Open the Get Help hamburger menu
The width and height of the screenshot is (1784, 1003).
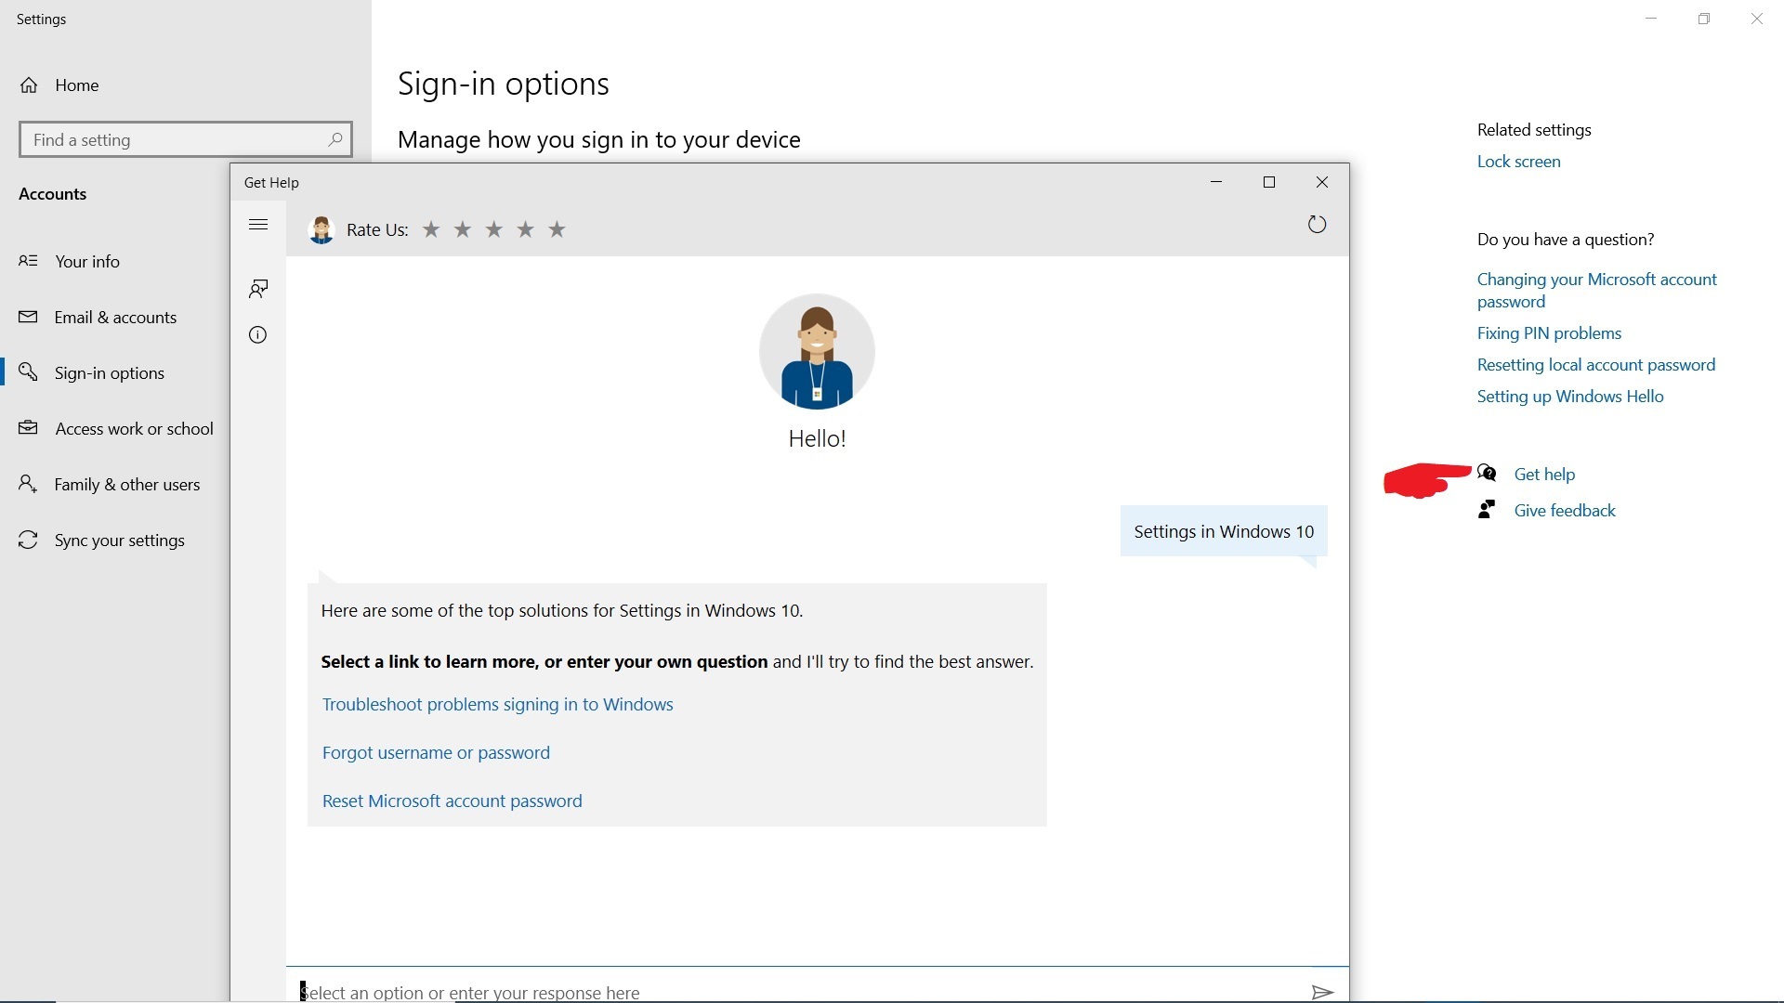[x=258, y=225]
